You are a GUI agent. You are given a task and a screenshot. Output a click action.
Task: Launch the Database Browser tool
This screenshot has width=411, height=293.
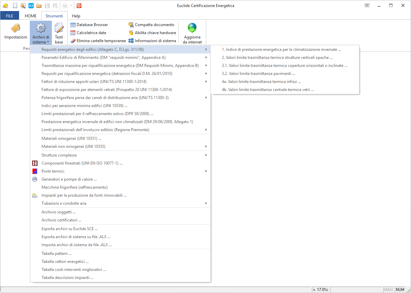89,25
